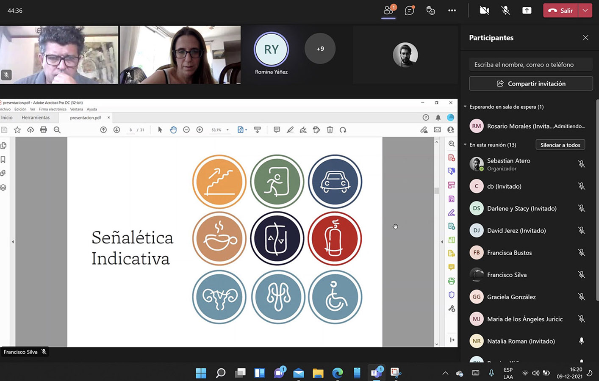
Task: Click the 'Compartir invitación' button
Action: coord(531,84)
